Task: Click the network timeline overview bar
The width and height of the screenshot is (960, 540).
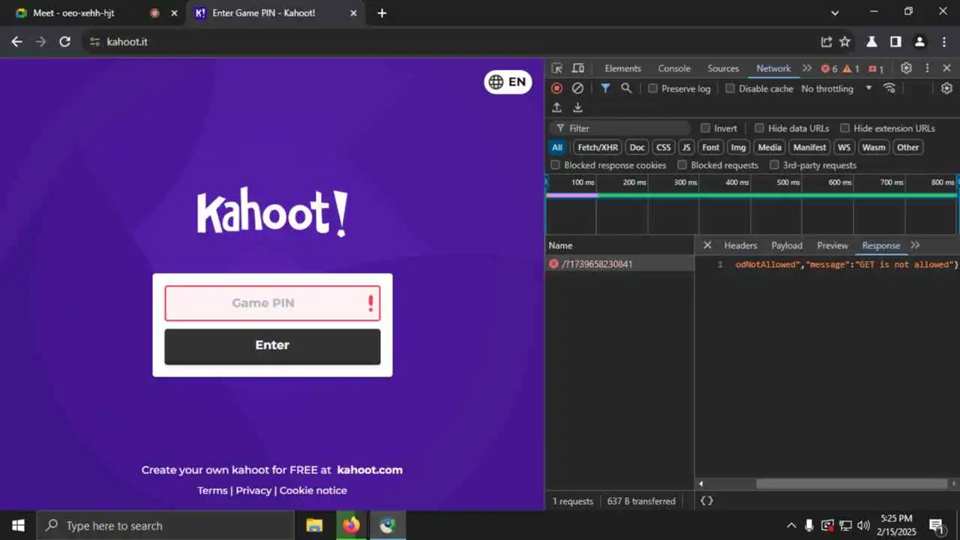Action: pyautogui.click(x=751, y=204)
